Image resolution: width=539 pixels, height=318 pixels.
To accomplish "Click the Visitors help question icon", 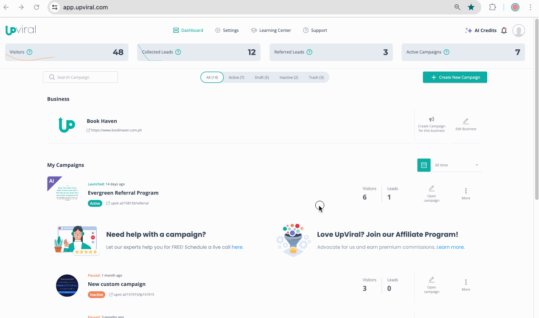I will pos(30,52).
